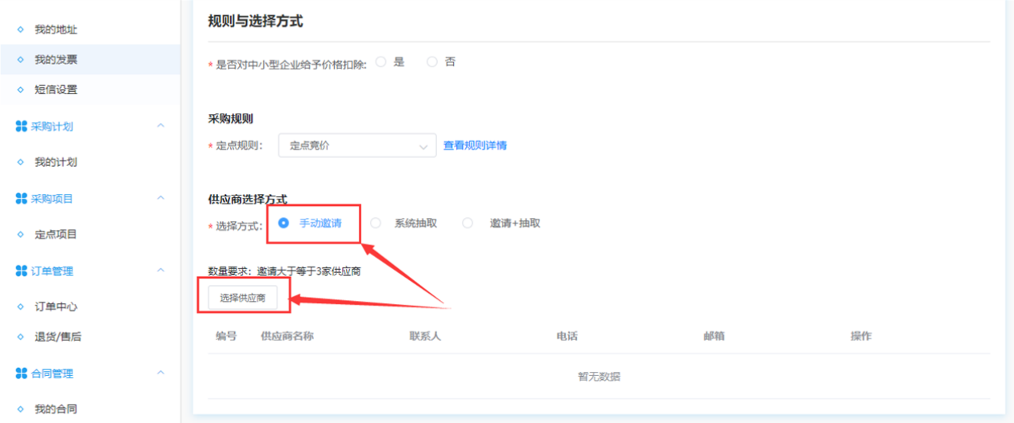Collapse the 采购计划 menu chevron
The width and height of the screenshot is (1014, 423).
pyautogui.click(x=161, y=126)
